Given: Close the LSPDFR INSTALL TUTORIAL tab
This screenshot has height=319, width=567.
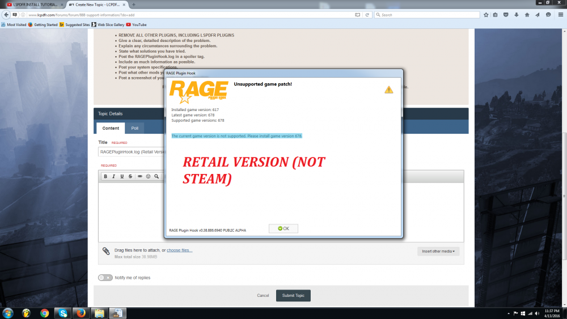Looking at the screenshot, I should 62,5.
